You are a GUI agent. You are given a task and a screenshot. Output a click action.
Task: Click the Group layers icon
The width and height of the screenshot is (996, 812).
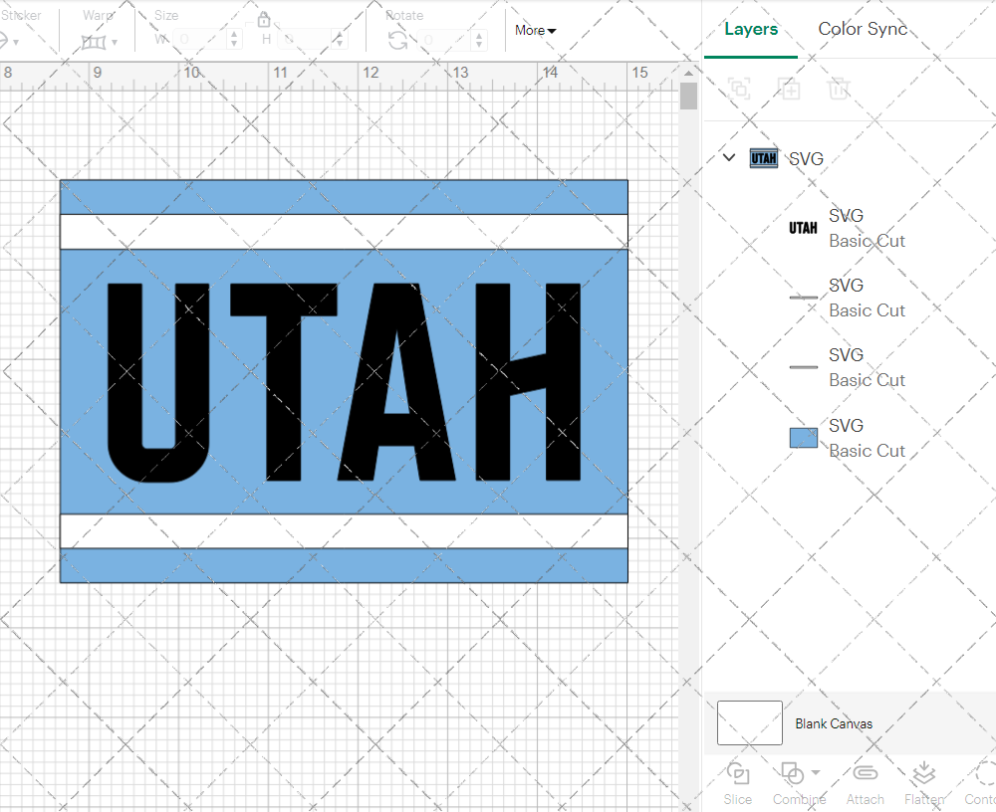click(x=739, y=89)
